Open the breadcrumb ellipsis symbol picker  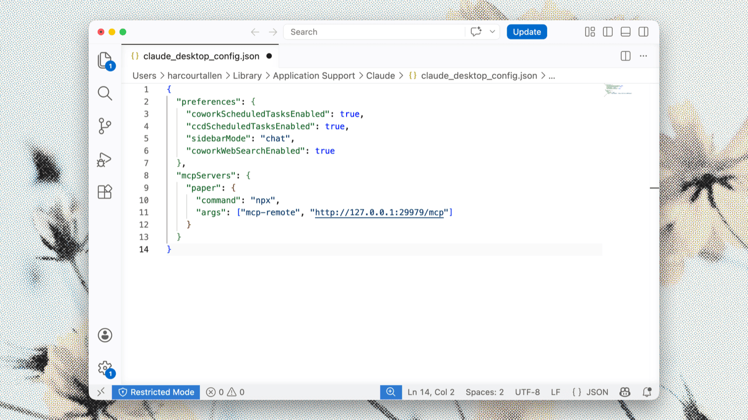pyautogui.click(x=552, y=76)
